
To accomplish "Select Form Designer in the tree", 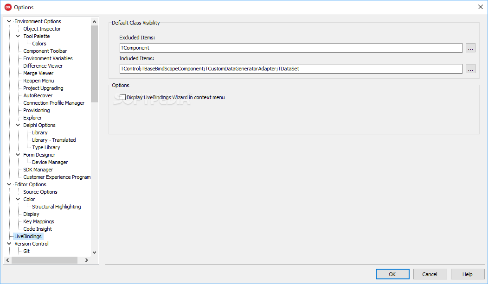I will (x=39, y=155).
